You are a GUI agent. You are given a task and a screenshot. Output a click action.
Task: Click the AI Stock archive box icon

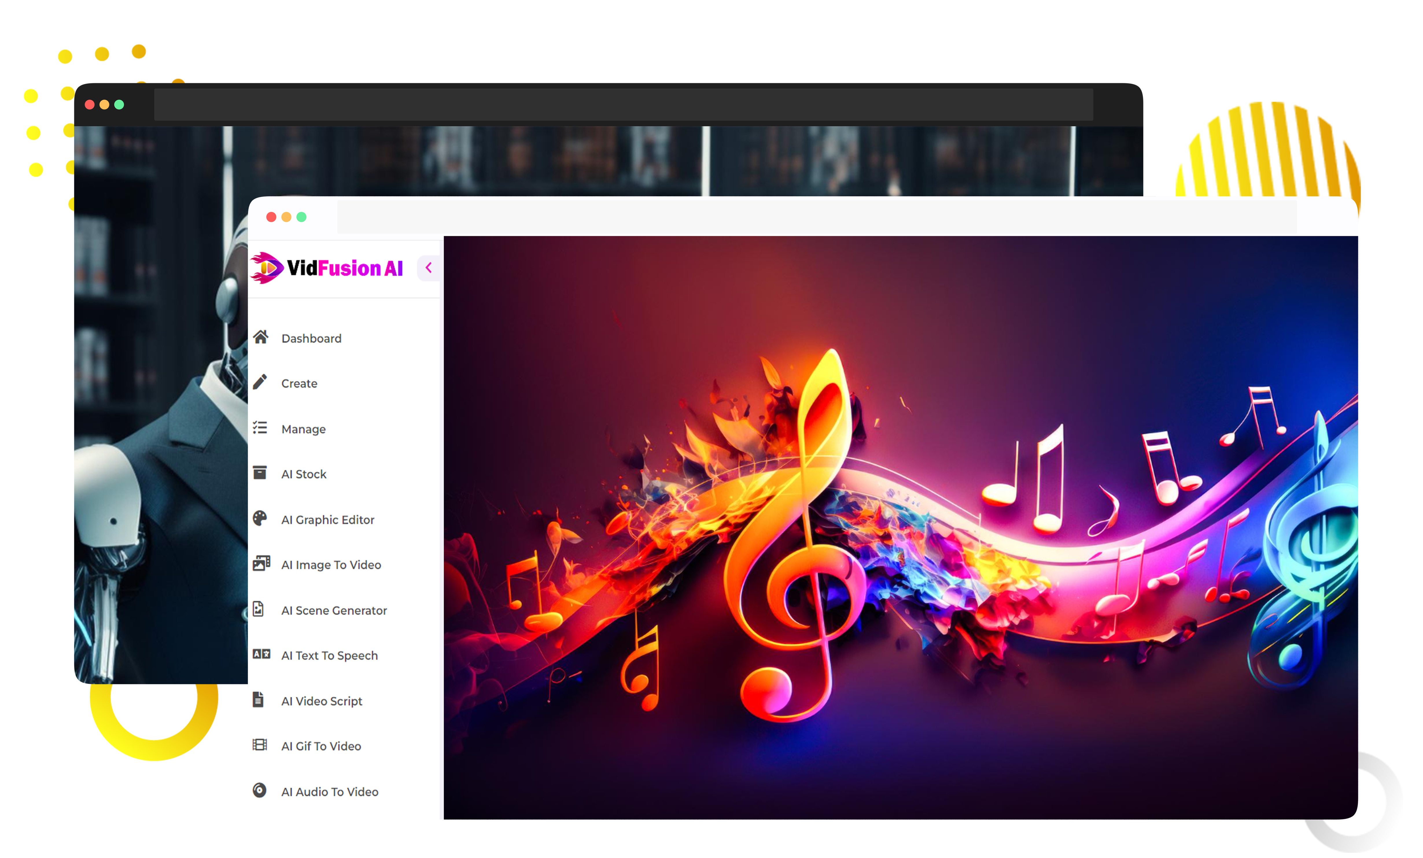tap(260, 473)
